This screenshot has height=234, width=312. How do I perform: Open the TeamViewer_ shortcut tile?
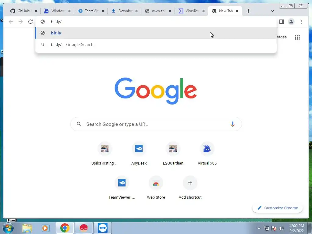point(122,188)
